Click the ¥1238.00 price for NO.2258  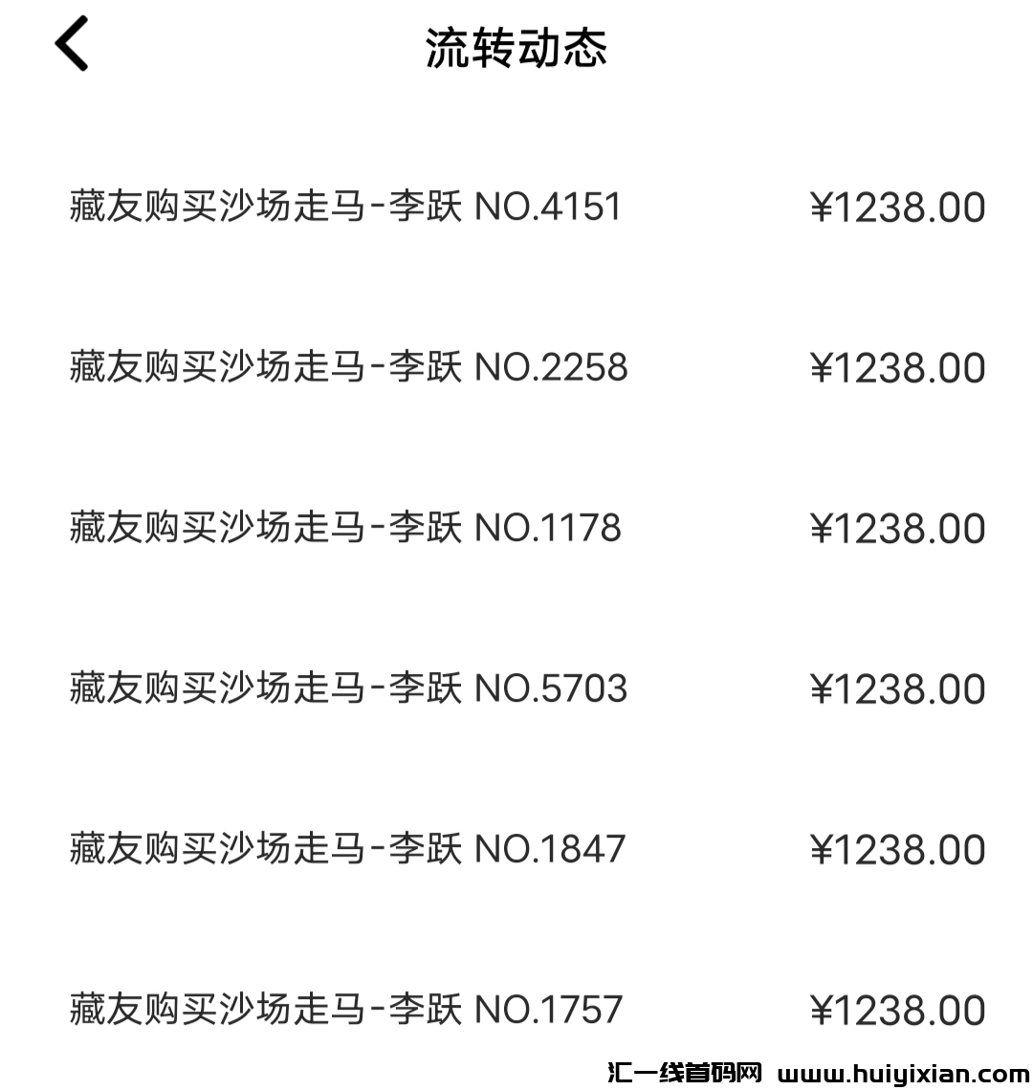pos(897,368)
